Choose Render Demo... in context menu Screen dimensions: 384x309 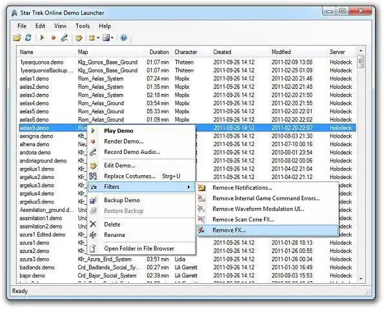[141, 141]
